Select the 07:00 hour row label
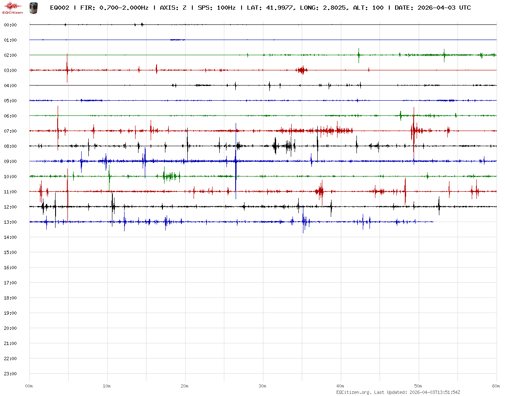The height and width of the screenshot is (396, 505). [x=10, y=131]
